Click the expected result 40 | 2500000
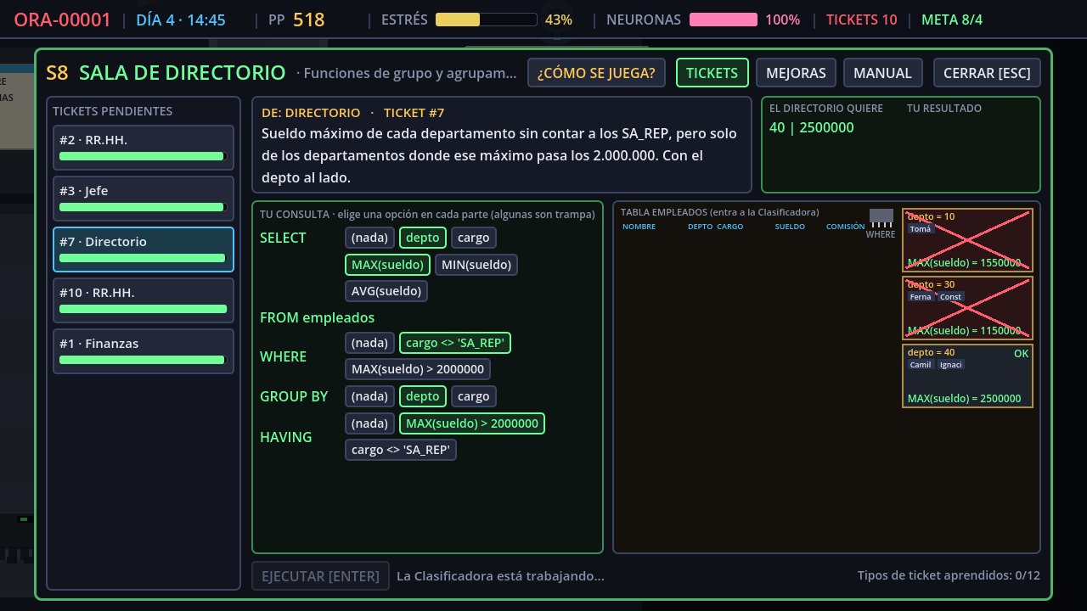Image resolution: width=1087 pixels, height=611 pixels. (x=812, y=127)
